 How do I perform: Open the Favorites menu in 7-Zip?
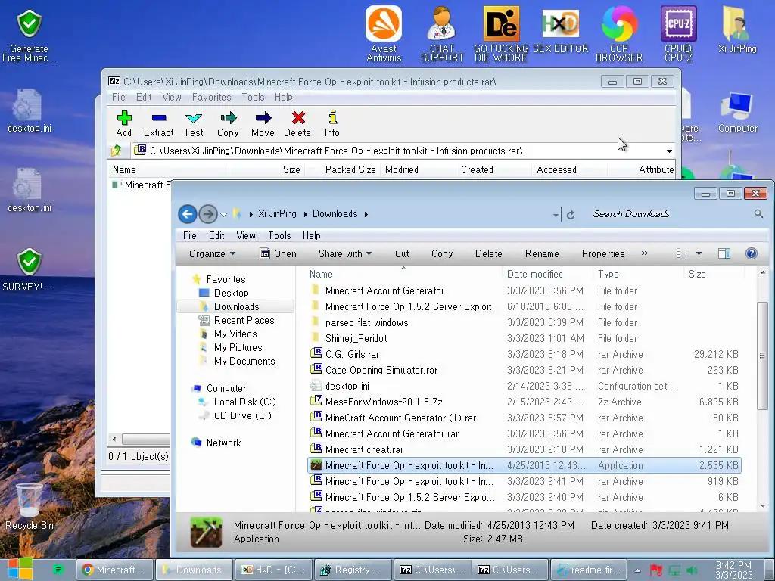point(212,98)
